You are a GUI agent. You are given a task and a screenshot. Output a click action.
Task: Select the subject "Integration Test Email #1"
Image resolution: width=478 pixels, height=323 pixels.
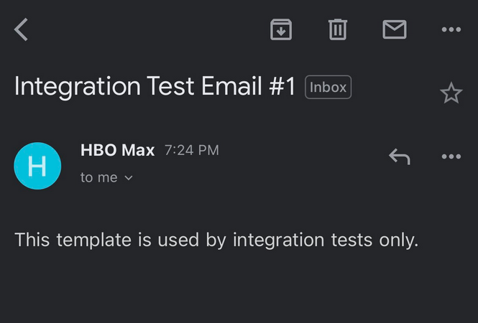155,86
